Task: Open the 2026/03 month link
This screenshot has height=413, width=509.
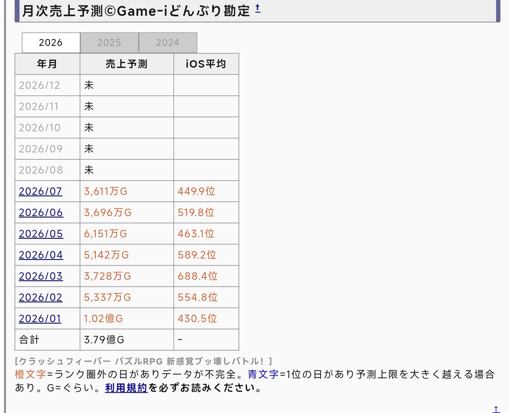Action: (41, 276)
